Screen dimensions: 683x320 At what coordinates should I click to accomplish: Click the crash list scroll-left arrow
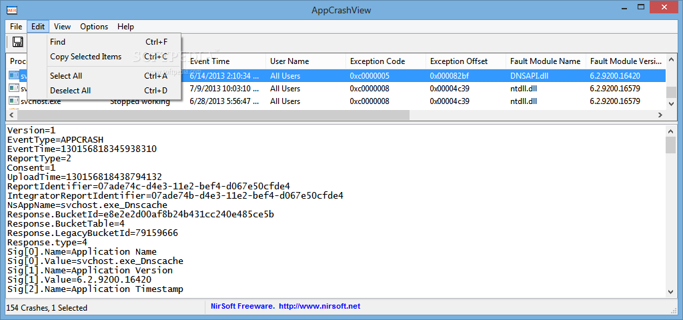(11, 115)
